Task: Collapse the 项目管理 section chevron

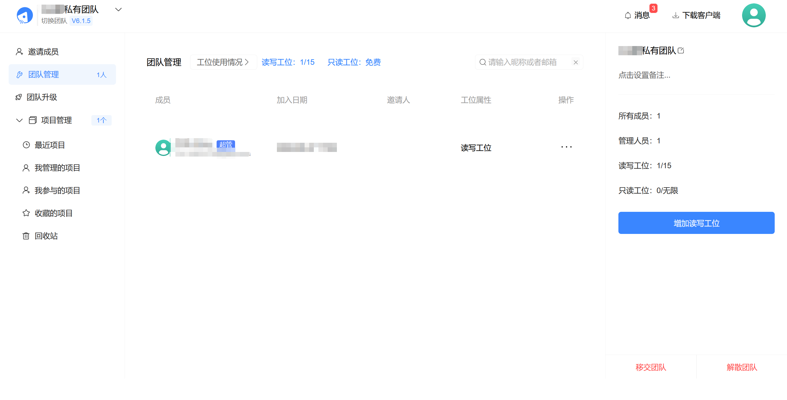Action: [x=19, y=120]
